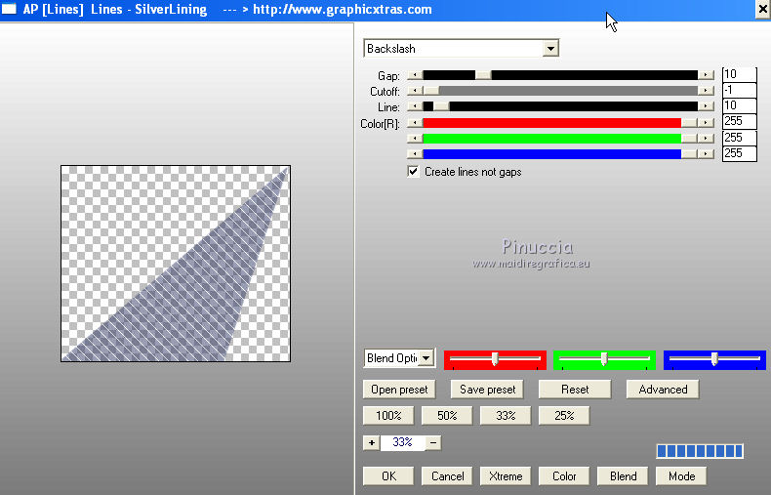Set preview zoom to 50%
This screenshot has height=495, width=771.
[447, 416]
